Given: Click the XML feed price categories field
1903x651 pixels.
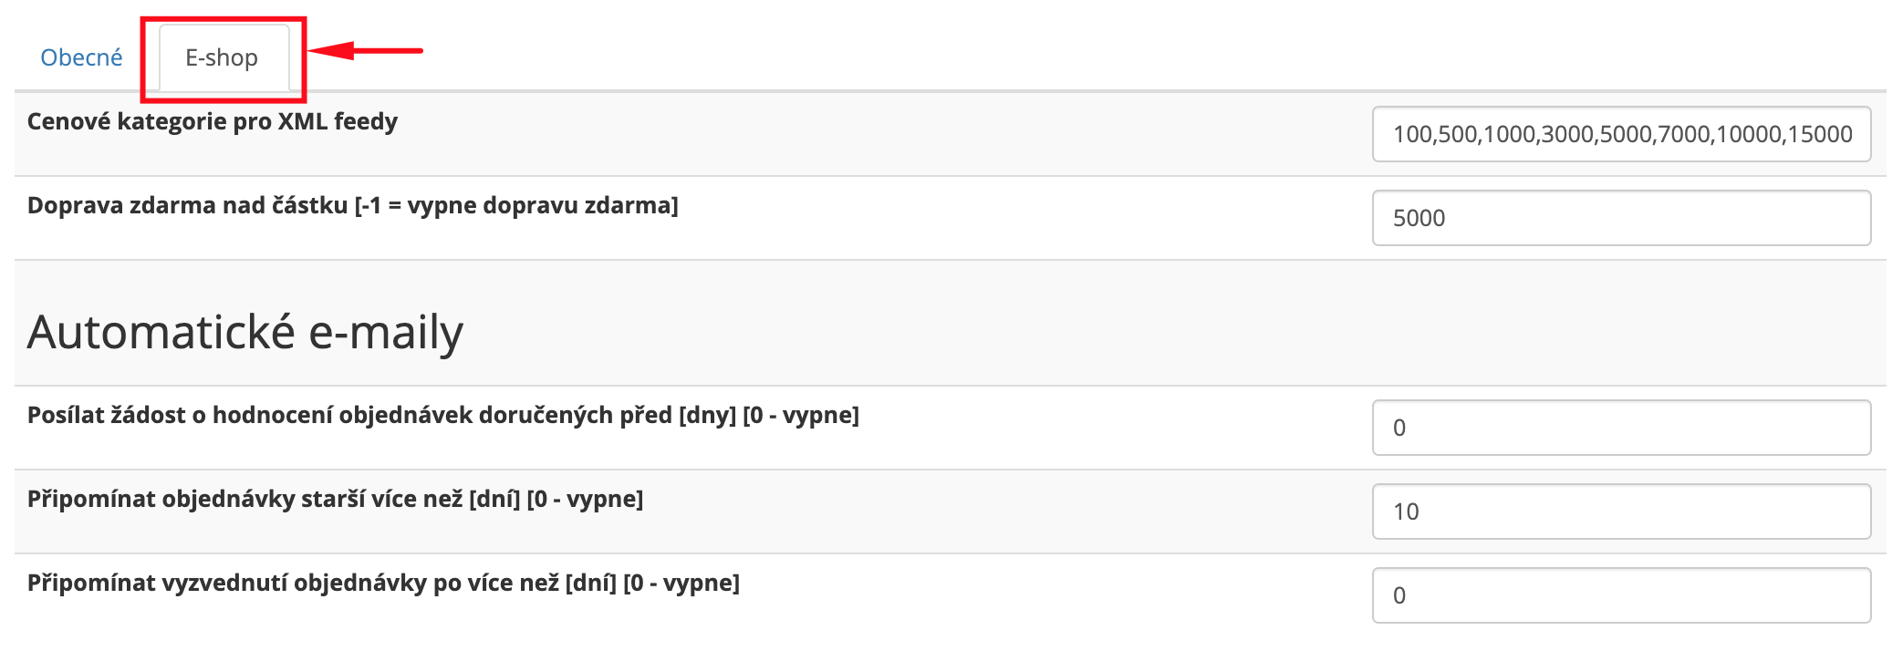Looking at the screenshot, I should pyautogui.click(x=1621, y=134).
